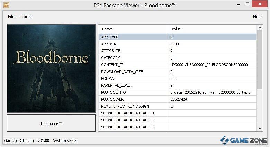Select the SERVICE_ID_ADDCONT_ADD_2 row
The height and width of the screenshot is (147, 270).
coord(178,120)
